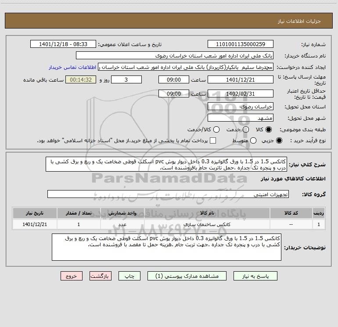Select the خدمت radio button
This screenshot has width=338, height=327.
tap(246, 129)
